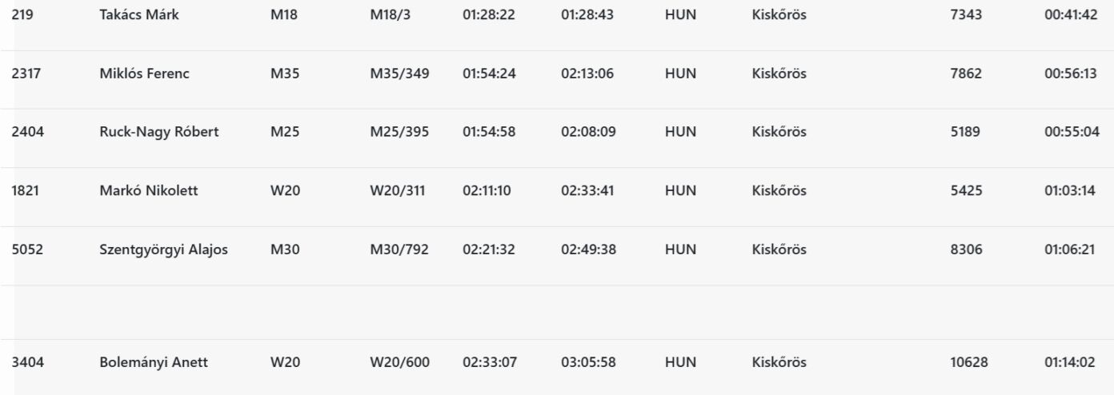Click category rank M35/349
Viewport: 1114px width, 395px height.
point(399,74)
